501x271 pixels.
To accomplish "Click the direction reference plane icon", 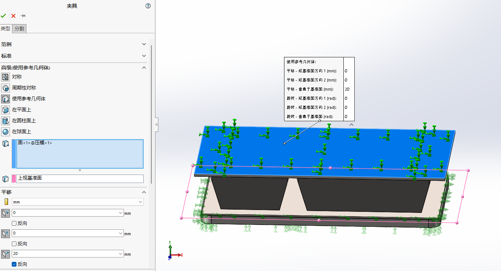I will click(5, 179).
